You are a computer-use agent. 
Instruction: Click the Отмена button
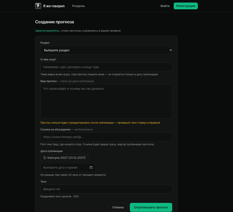pyautogui.click(x=118, y=207)
